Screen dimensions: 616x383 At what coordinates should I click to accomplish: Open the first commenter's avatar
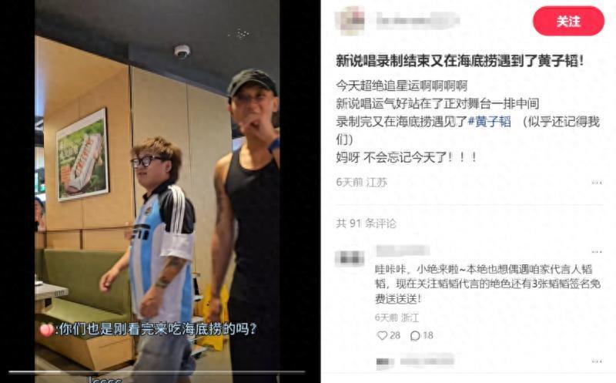(x=350, y=259)
